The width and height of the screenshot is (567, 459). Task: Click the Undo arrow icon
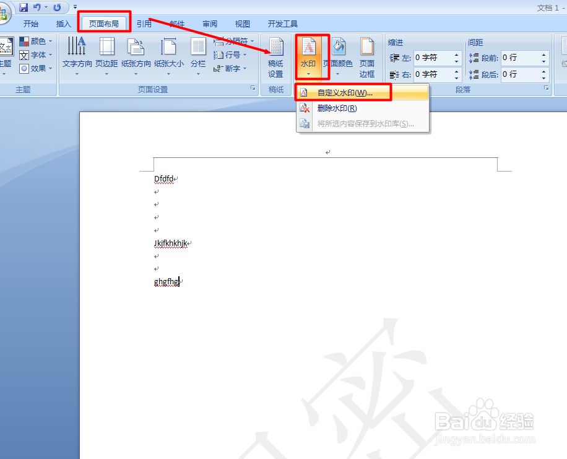[36, 7]
